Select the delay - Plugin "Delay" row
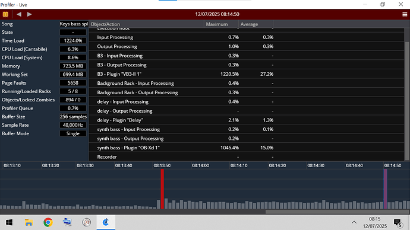Screen dimensions: 410x230 [x=247, y=120]
